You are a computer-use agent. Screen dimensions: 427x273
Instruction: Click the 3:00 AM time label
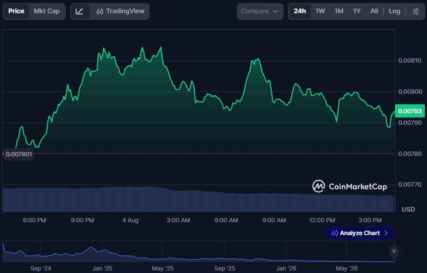tap(178, 220)
